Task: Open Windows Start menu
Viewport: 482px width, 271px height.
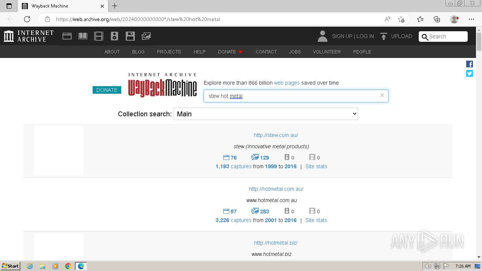Action: click(x=11, y=266)
